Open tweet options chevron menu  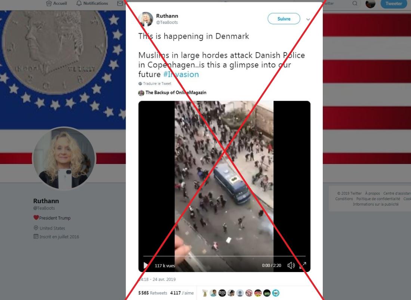(308, 19)
